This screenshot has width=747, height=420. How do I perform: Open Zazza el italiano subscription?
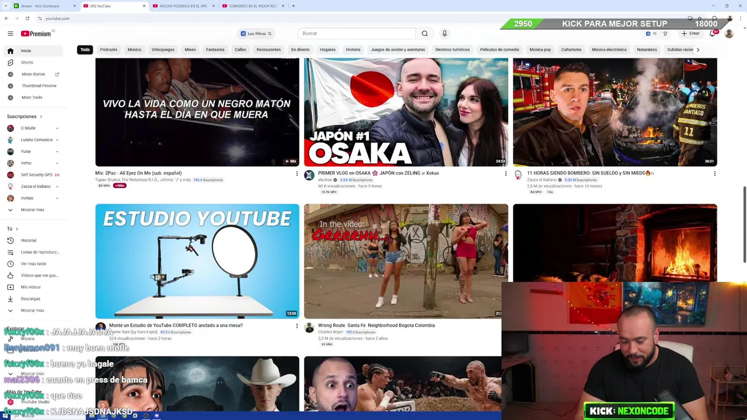pyautogui.click(x=35, y=187)
